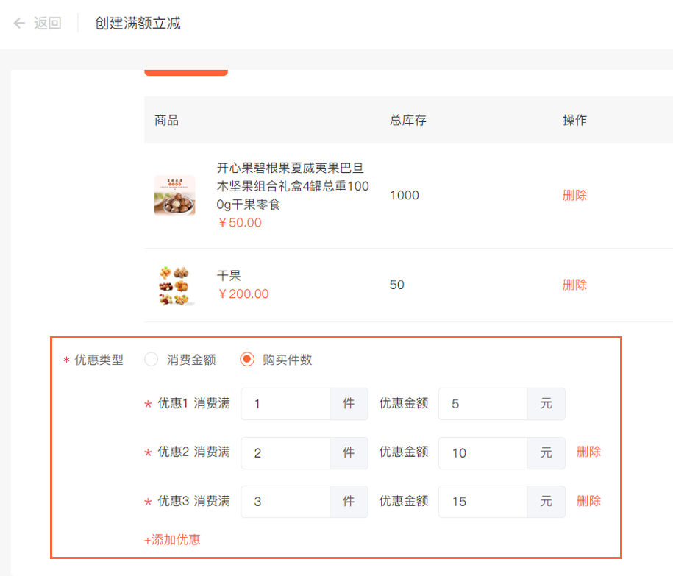Delete the 干果 product row
This screenshot has width=673, height=576.
[574, 285]
